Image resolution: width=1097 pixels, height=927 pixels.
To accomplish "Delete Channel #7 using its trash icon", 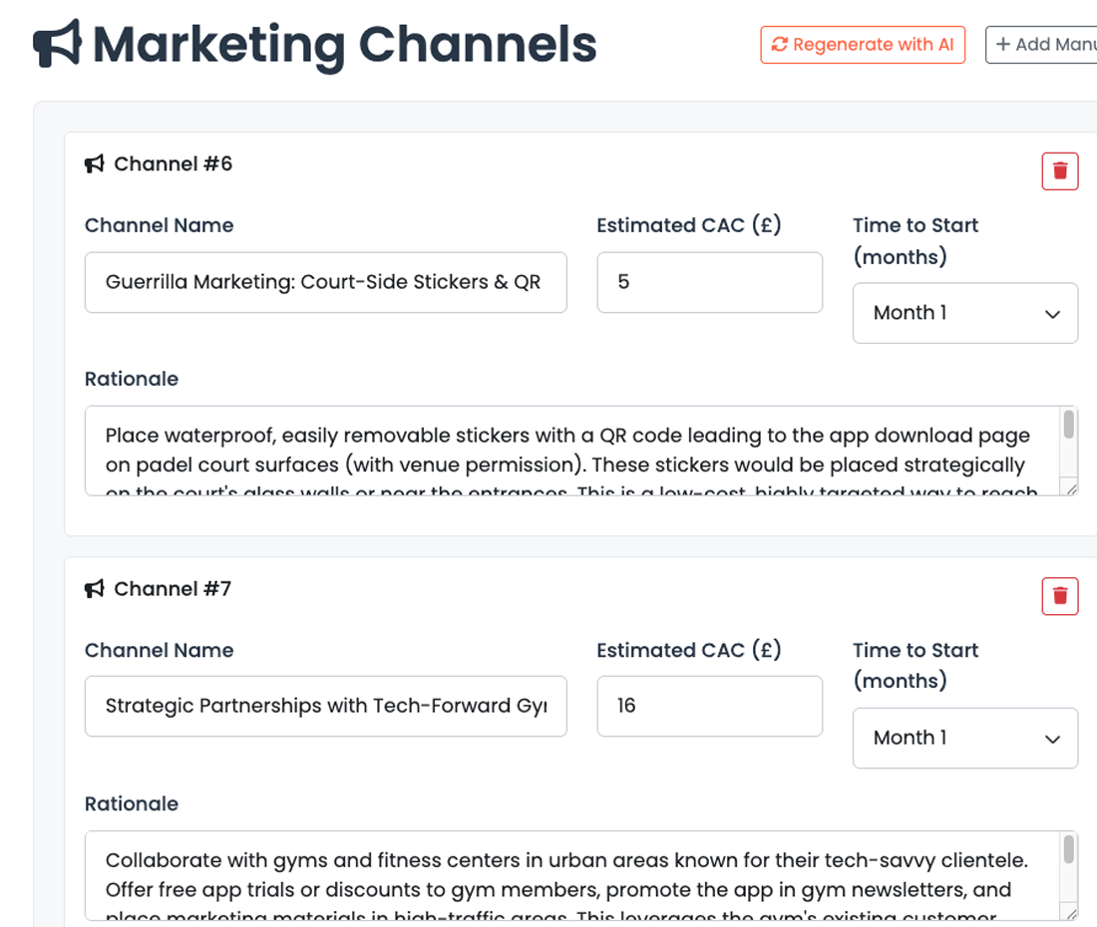I will [x=1059, y=596].
